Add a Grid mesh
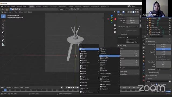 tap(109, 68)
